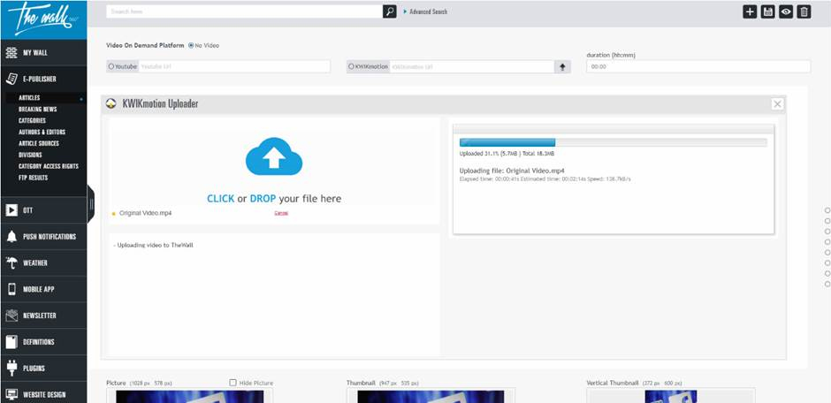Viewport: 831px width, 403px height.
Task: Click the Youtube Url input field
Action: pyautogui.click(x=234, y=67)
